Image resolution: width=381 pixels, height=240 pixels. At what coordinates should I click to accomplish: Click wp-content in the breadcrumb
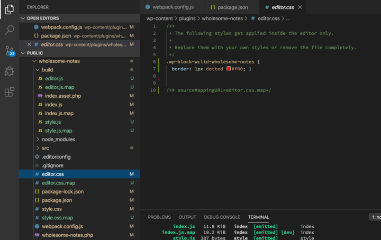(x=159, y=19)
